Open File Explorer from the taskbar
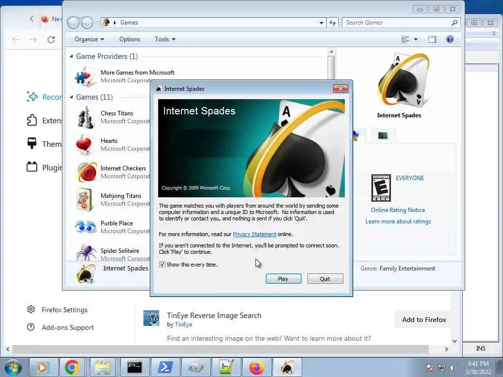Image resolution: width=503 pixels, height=377 pixels. [103, 367]
